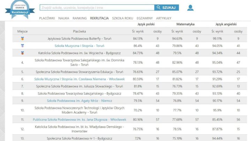
Task: Select Modern Academy - Toruń school name
Action: [79, 110]
